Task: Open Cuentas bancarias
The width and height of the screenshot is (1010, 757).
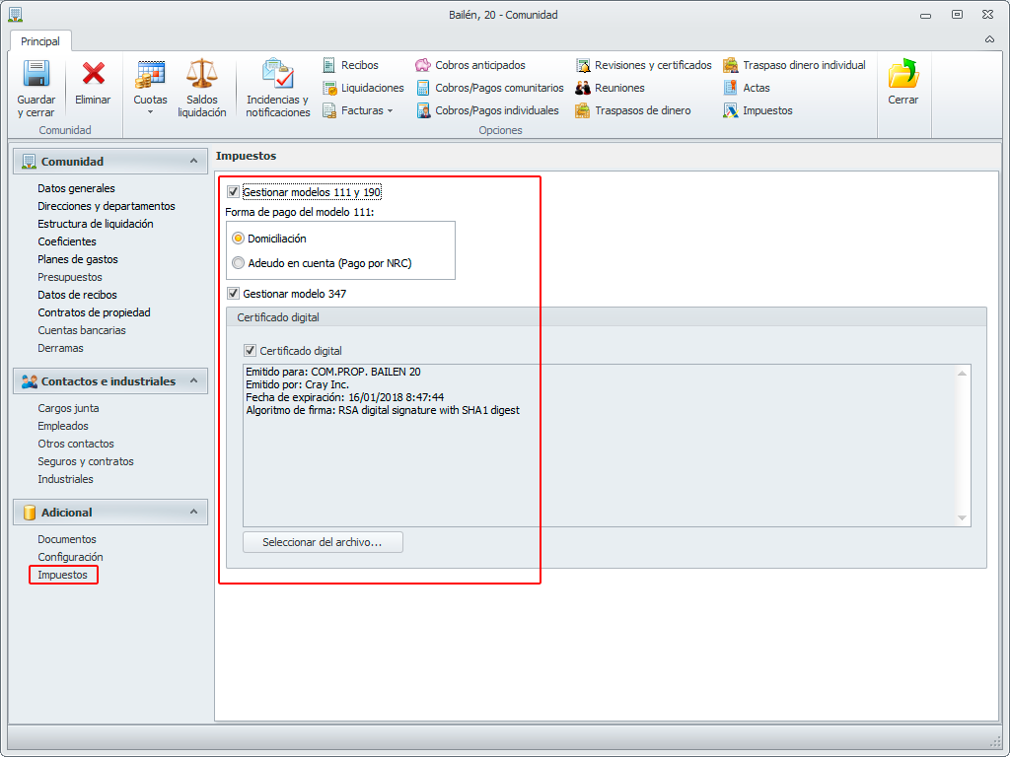Action: tap(82, 330)
